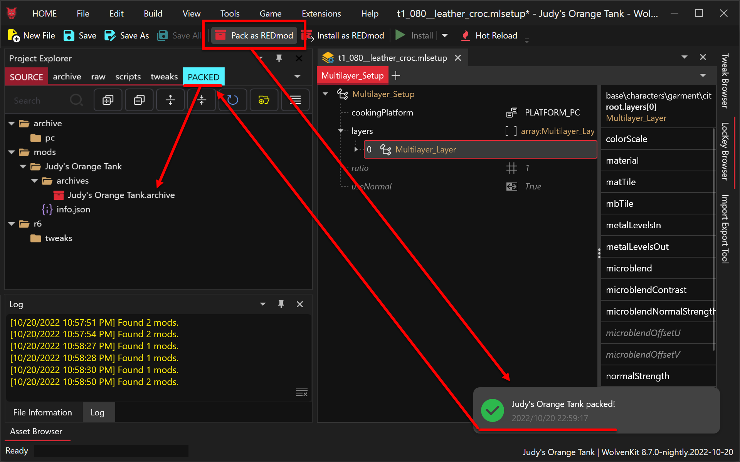Collapse the mods folder
This screenshot has width=740, height=462.
coord(12,152)
